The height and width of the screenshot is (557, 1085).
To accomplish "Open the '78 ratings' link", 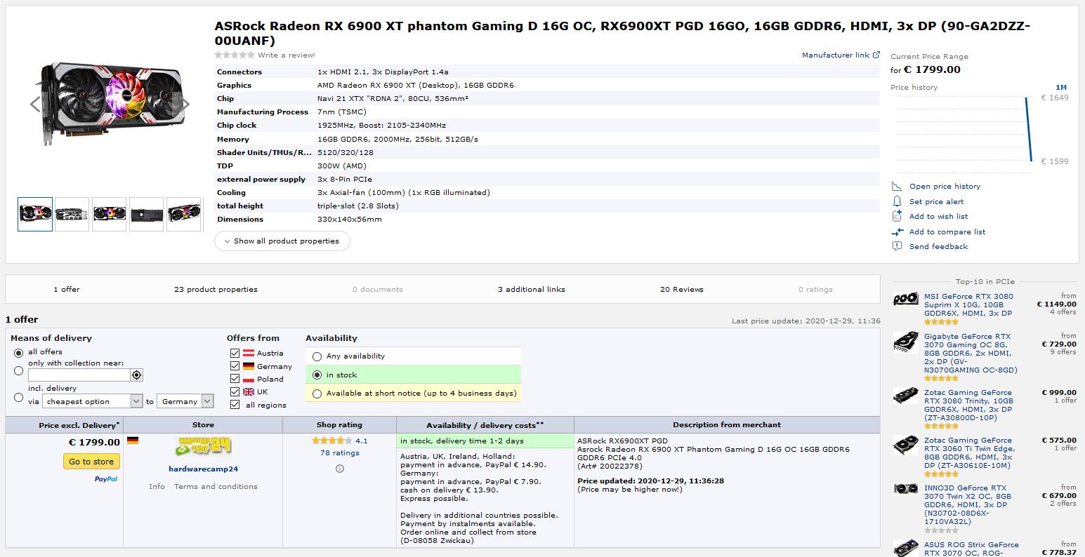I will (x=340, y=453).
